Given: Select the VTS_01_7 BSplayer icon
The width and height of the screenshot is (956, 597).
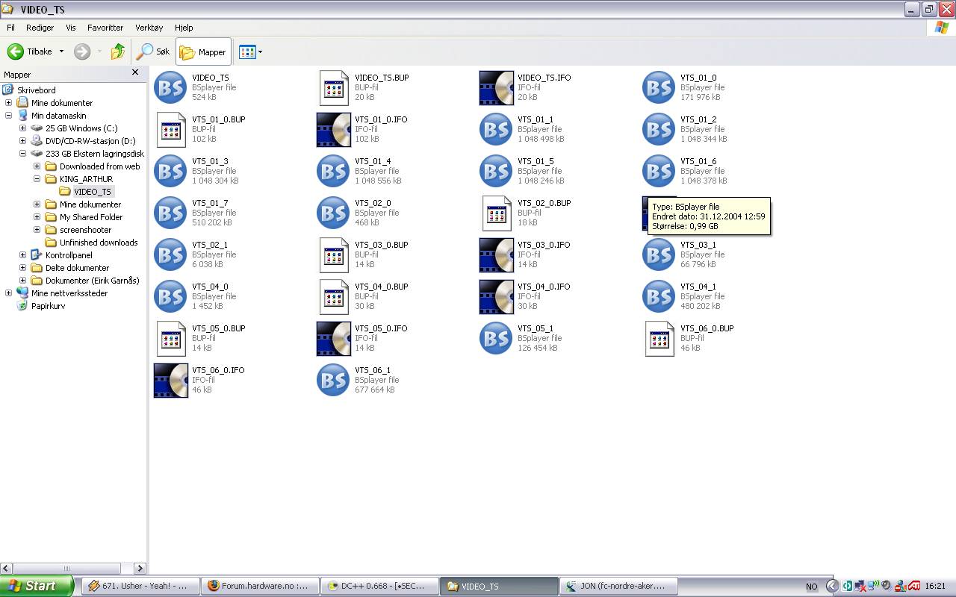Looking at the screenshot, I should pos(170,213).
